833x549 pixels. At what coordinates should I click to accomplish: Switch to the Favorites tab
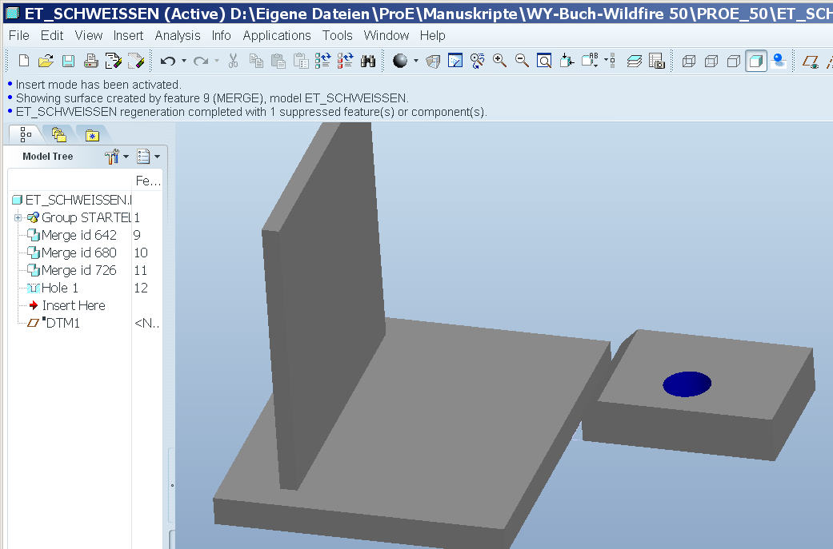click(93, 135)
